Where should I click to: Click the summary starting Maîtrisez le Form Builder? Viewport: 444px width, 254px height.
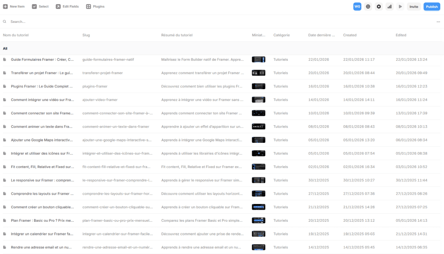[x=203, y=59]
